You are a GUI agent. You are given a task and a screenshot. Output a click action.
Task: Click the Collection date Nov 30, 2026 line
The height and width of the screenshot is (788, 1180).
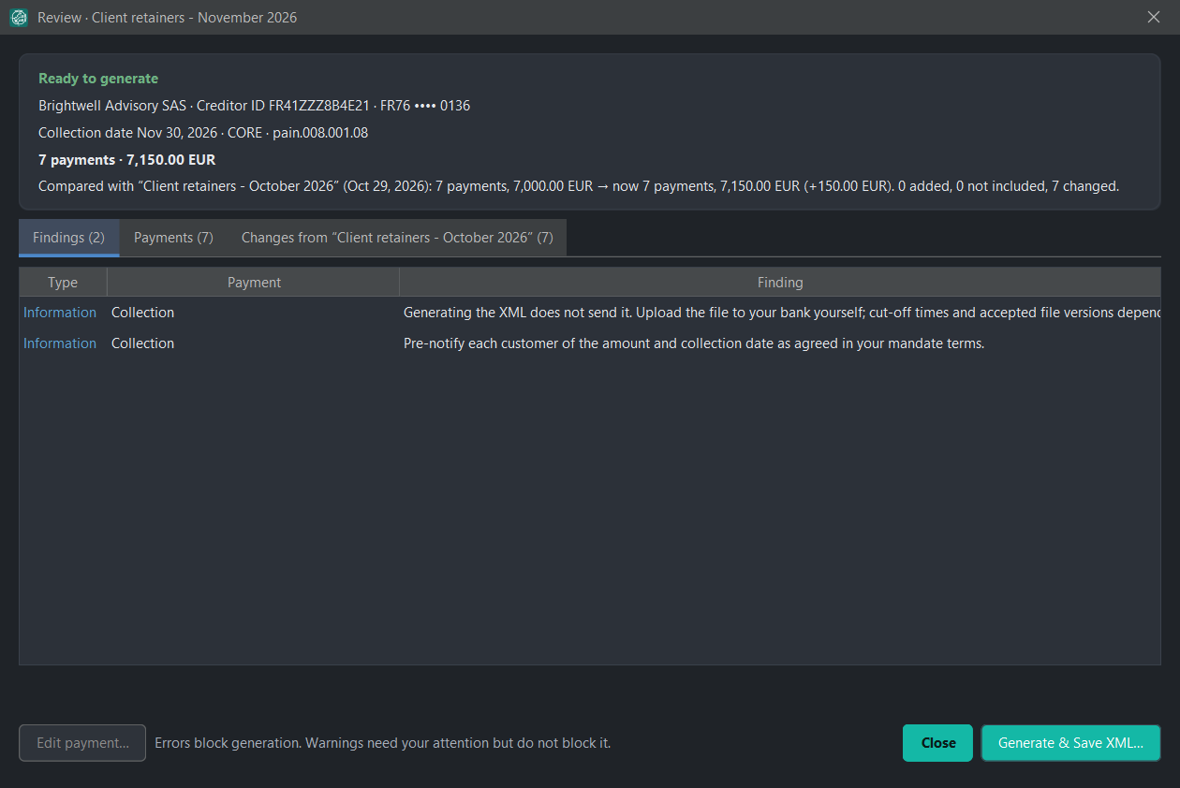point(203,133)
